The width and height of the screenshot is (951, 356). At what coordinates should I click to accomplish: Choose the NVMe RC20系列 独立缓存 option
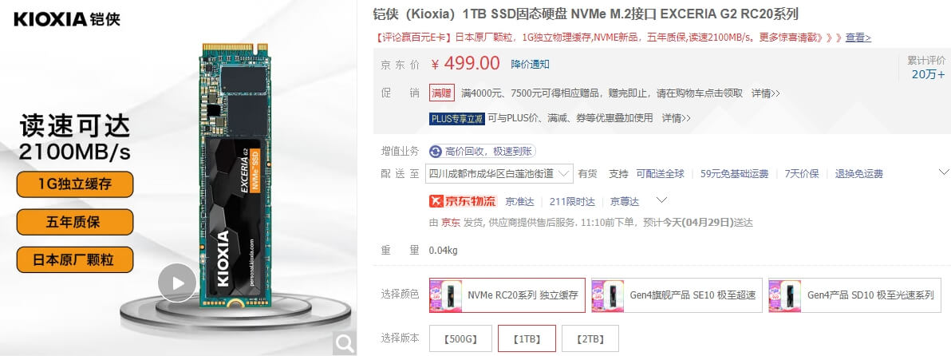507,295
